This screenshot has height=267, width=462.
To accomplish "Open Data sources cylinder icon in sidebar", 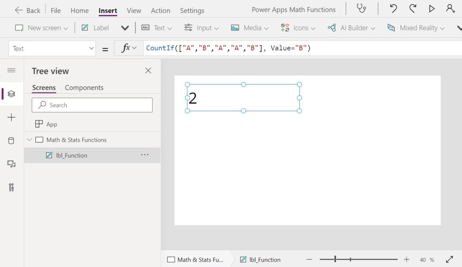I will tap(11, 141).
